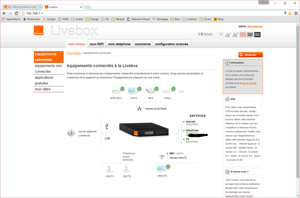Select applications gratuites in the sidebar
The width and height of the screenshot is (300, 198).
tap(49, 80)
